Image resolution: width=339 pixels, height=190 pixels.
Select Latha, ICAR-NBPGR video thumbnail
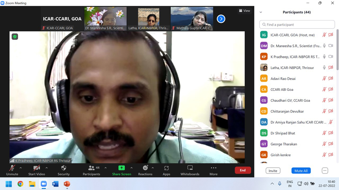tap(149, 19)
